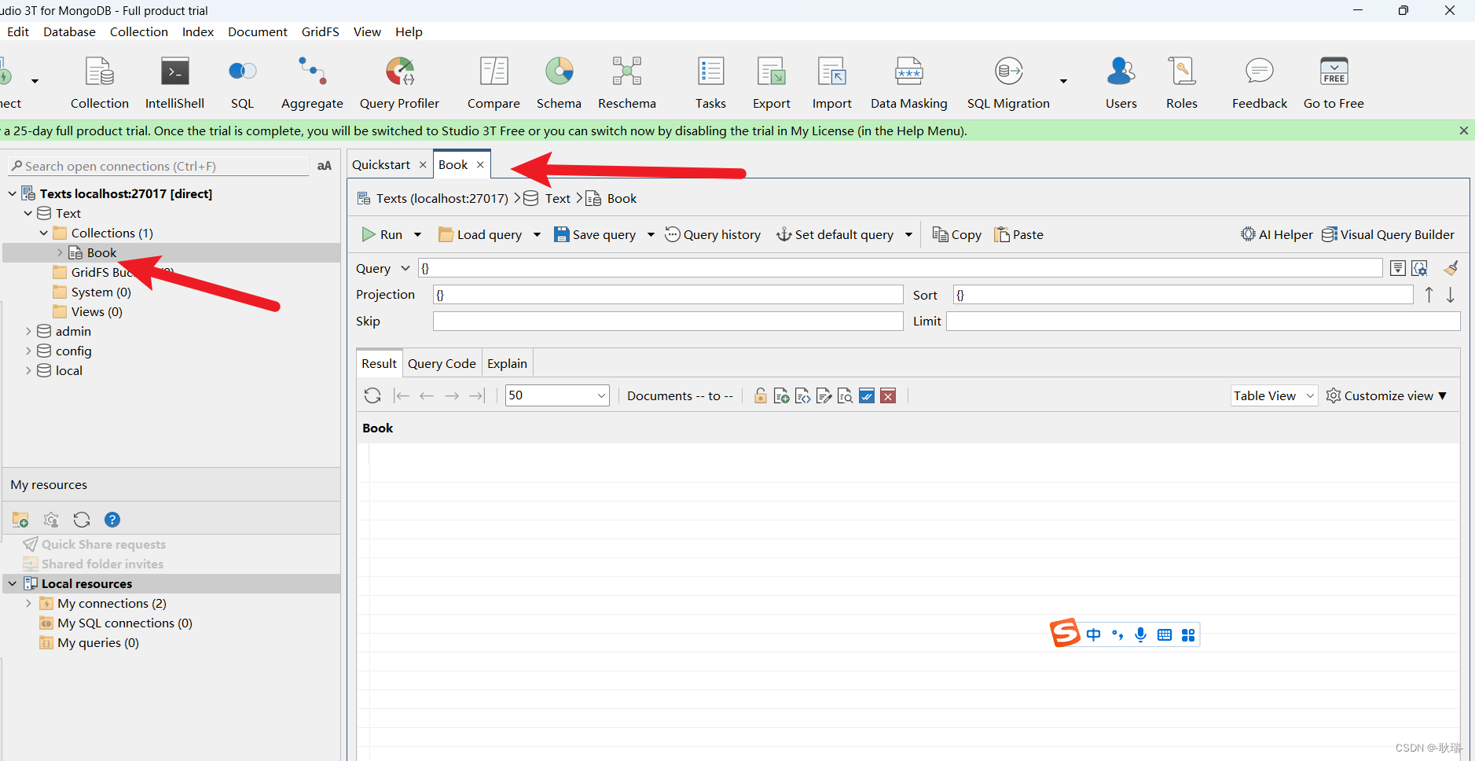Add new folder in My resources
This screenshot has width=1475, height=761.
tap(20, 520)
